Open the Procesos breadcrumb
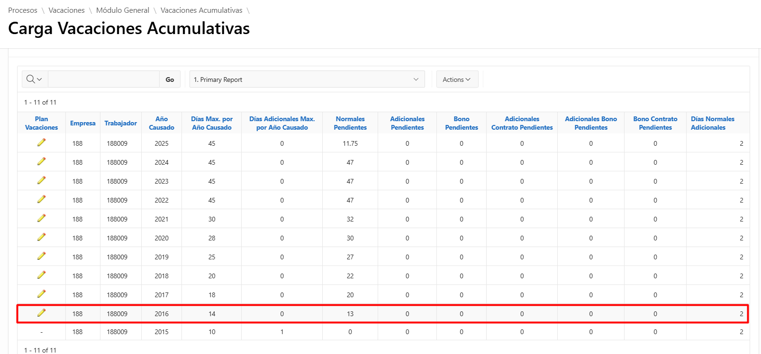761x354 pixels. click(x=23, y=10)
